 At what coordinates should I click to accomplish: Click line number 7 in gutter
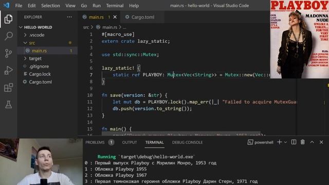click(91, 75)
